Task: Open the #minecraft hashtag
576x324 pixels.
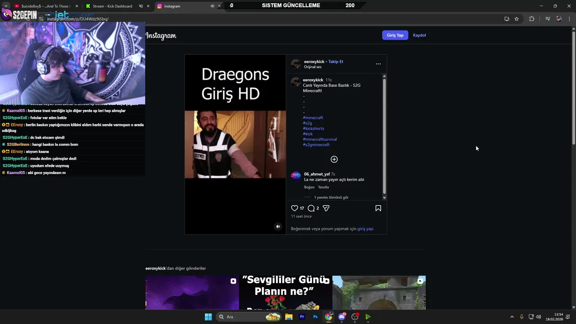Action: click(313, 118)
